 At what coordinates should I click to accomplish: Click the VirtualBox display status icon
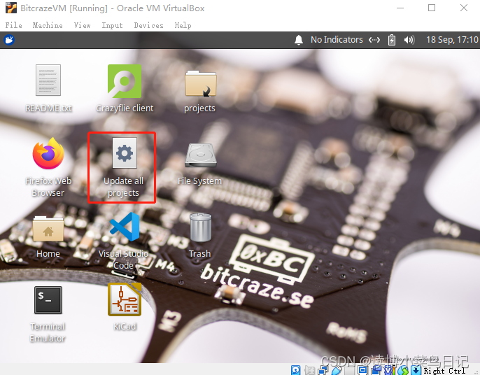tap(362, 370)
